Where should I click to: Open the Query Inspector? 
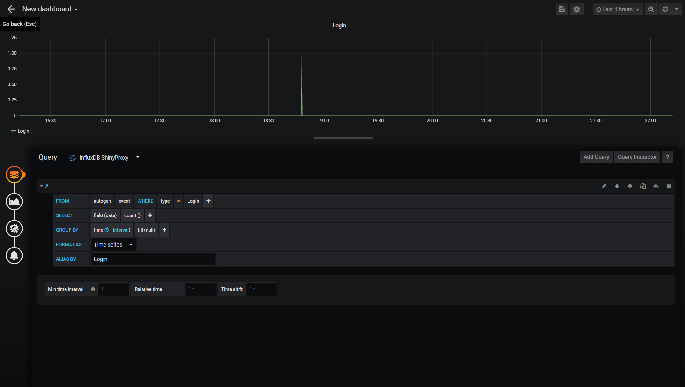pyautogui.click(x=637, y=157)
